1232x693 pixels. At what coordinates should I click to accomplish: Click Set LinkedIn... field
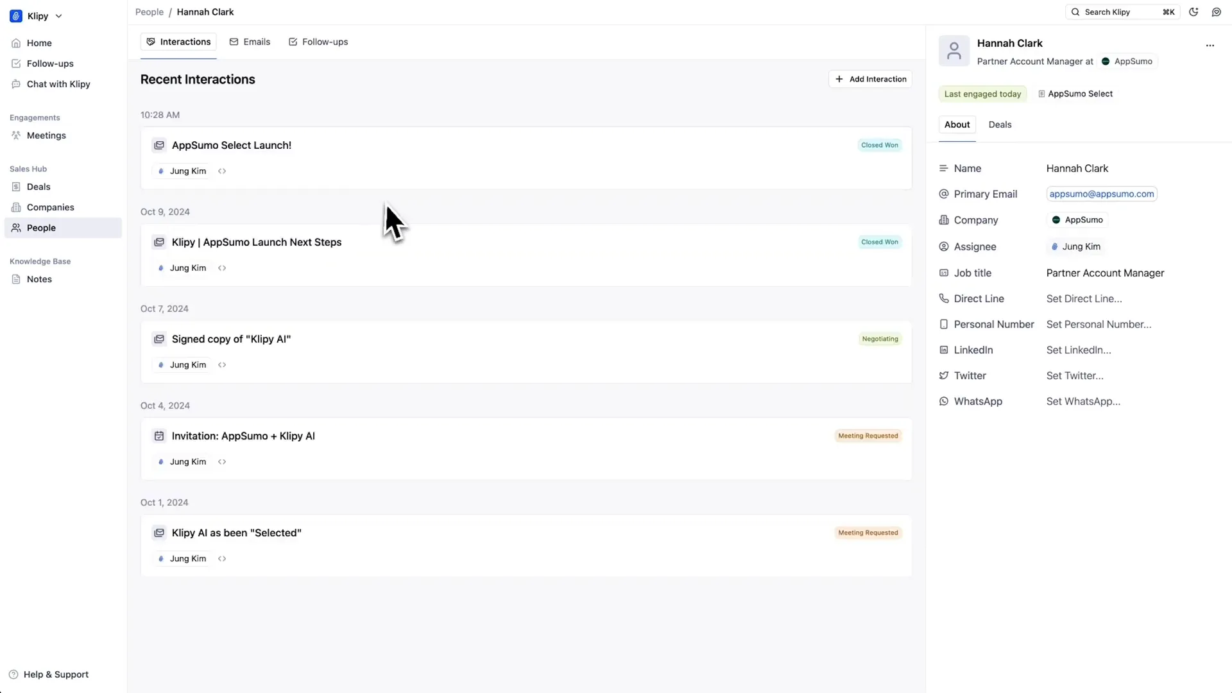click(x=1078, y=350)
